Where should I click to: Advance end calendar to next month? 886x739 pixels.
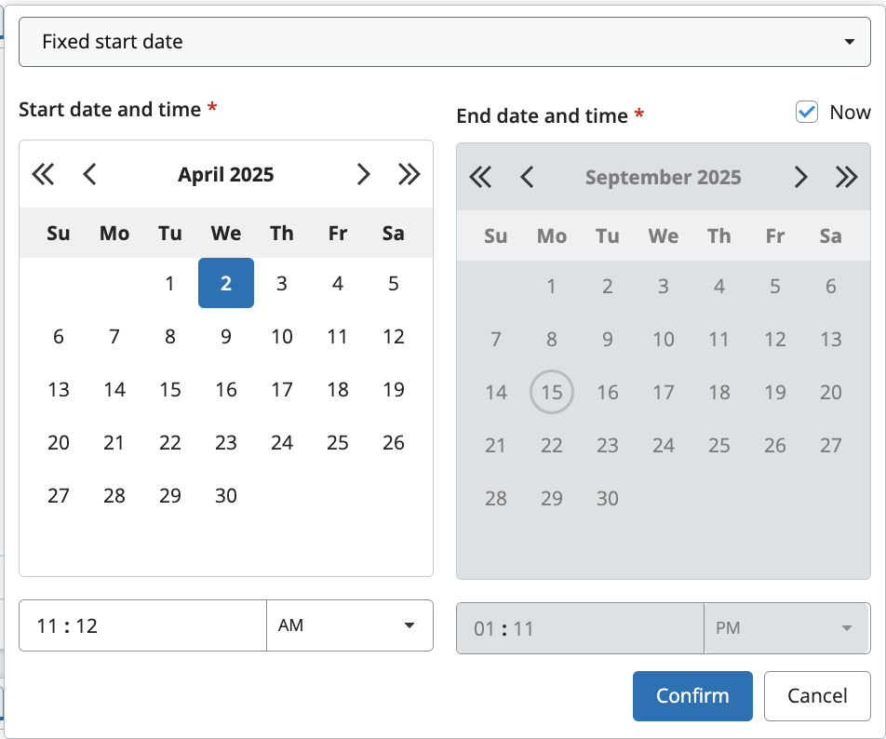800,177
